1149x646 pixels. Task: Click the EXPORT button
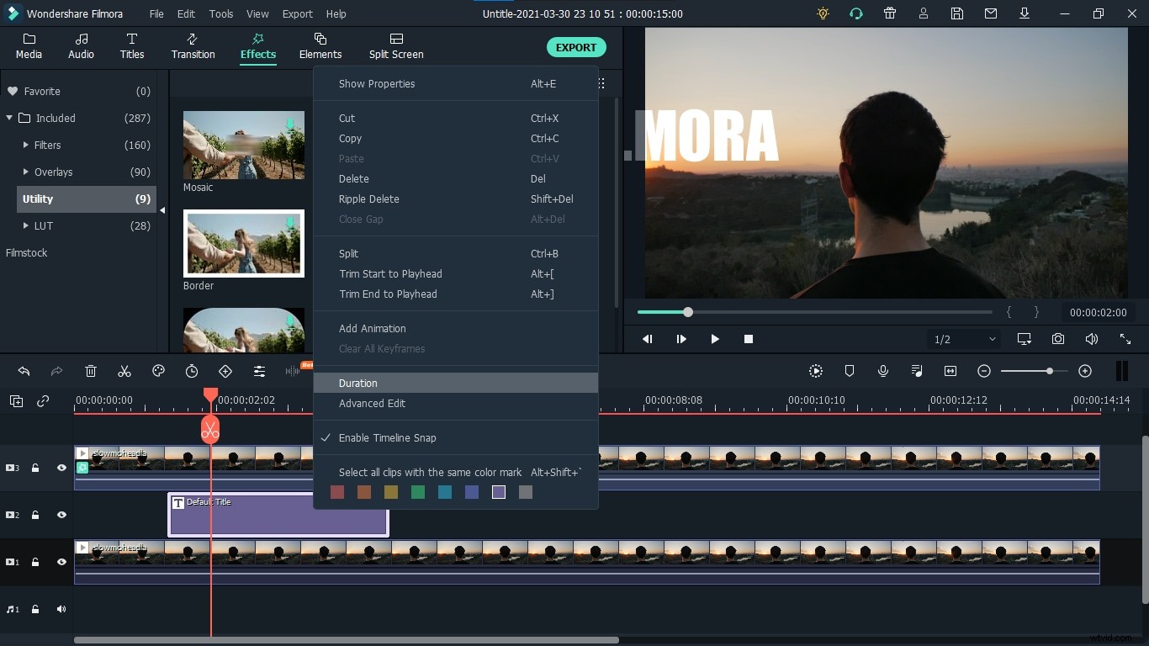point(576,47)
